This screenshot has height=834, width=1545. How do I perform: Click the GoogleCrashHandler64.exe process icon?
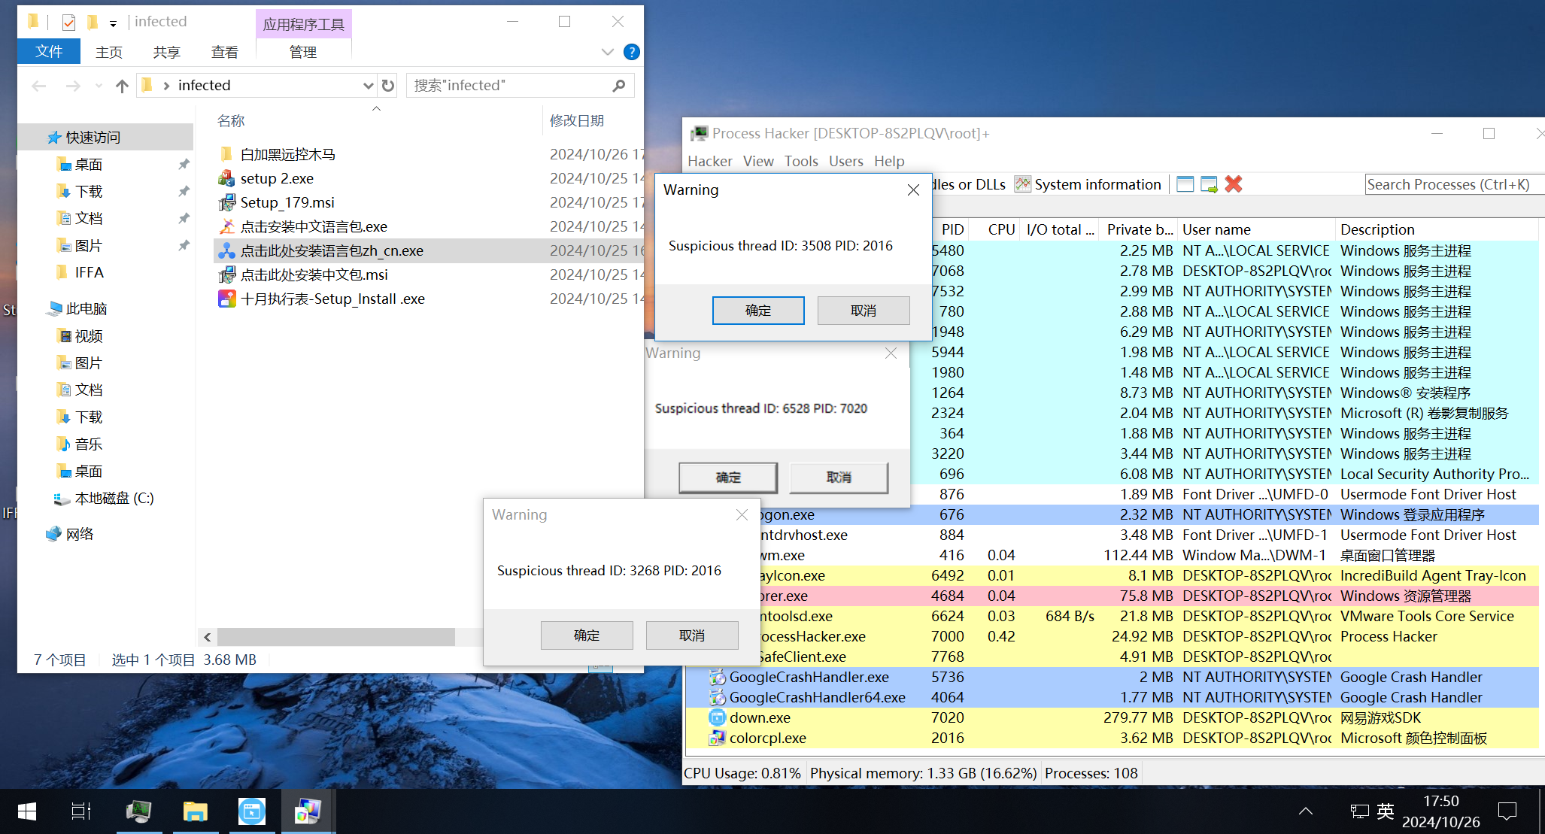(x=718, y=697)
